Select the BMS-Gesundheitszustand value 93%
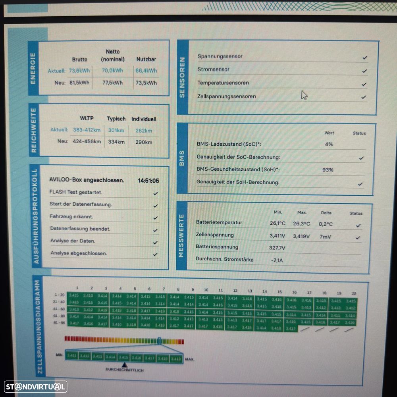Viewport: 397px width, 397px height. click(328, 170)
